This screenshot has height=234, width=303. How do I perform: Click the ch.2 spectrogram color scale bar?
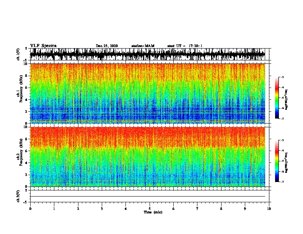point(277,161)
